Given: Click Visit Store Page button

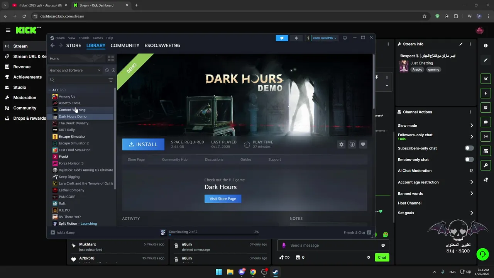Looking at the screenshot, I should [223, 198].
